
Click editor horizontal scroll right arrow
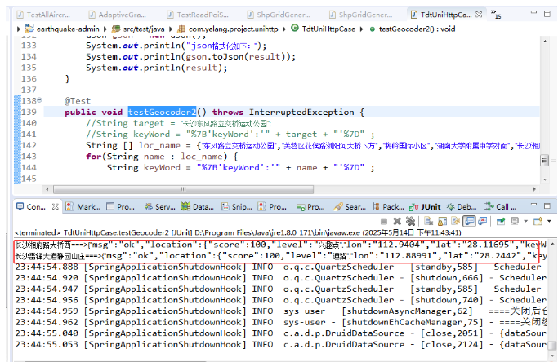coord(534,189)
